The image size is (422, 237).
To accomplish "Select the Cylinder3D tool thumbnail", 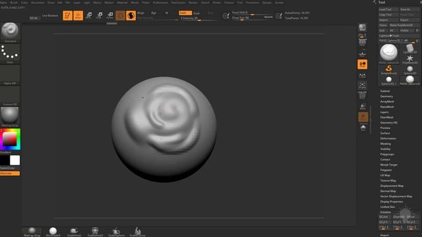I will [410, 49].
